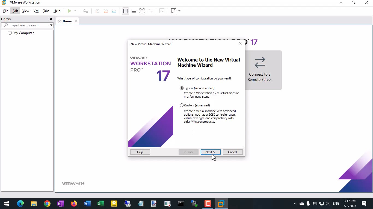Click the Stretch Guest toolbar icon
The width and height of the screenshot is (373, 209).
[x=174, y=11]
